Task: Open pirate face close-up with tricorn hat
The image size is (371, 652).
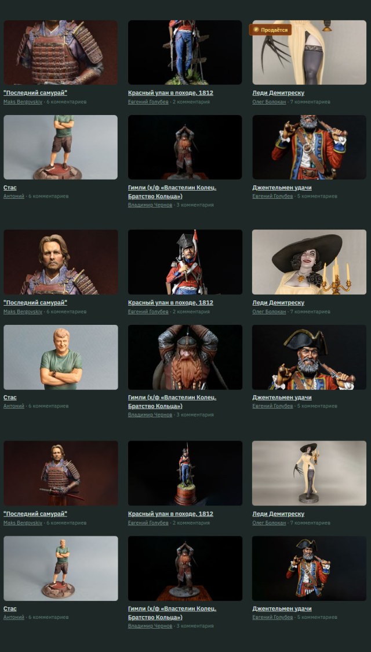Action: [x=309, y=357]
